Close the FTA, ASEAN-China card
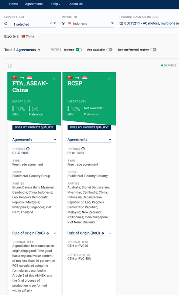This screenshot has width=179, height=295. tap(54, 79)
